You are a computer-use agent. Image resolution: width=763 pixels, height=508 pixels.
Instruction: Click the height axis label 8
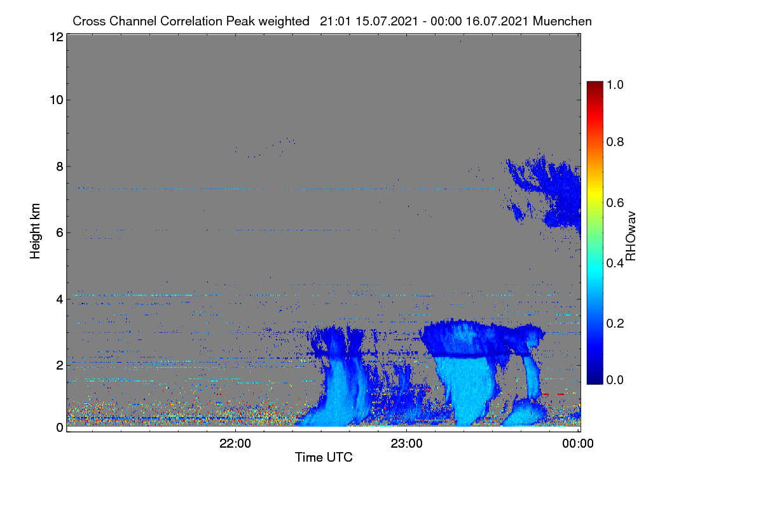tap(59, 166)
